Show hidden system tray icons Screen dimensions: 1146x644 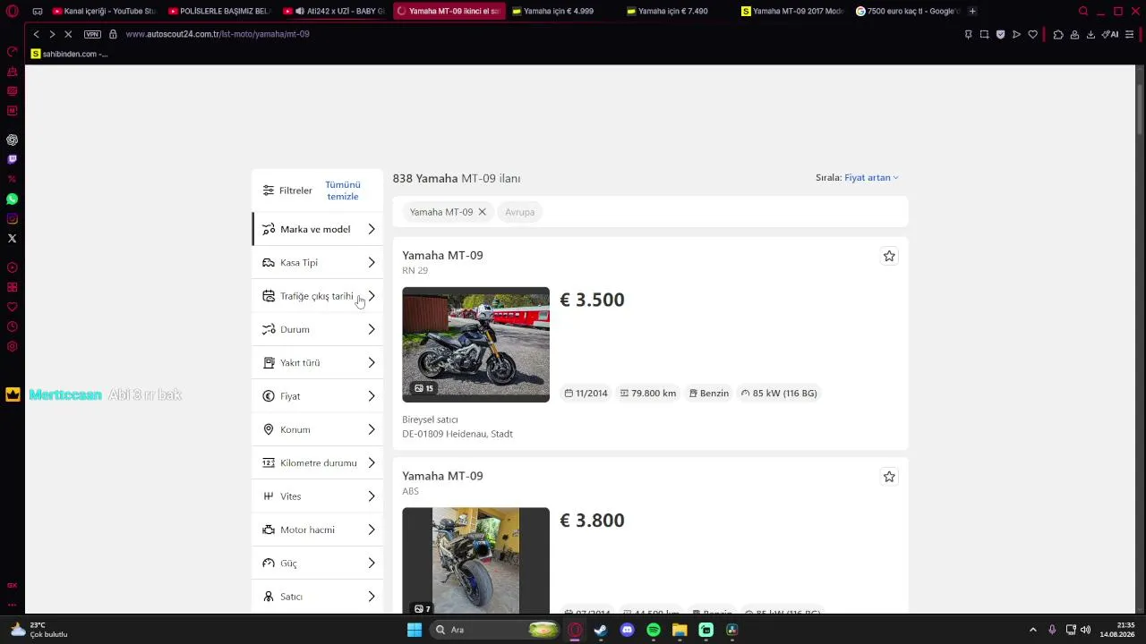click(x=1032, y=630)
